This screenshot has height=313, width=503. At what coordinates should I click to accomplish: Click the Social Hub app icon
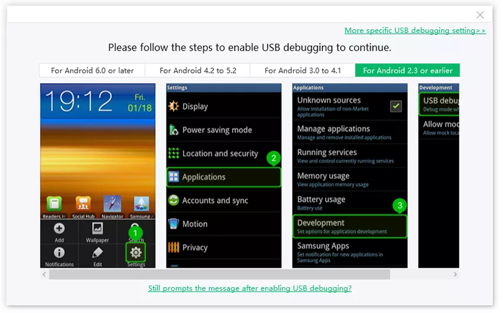point(83,204)
